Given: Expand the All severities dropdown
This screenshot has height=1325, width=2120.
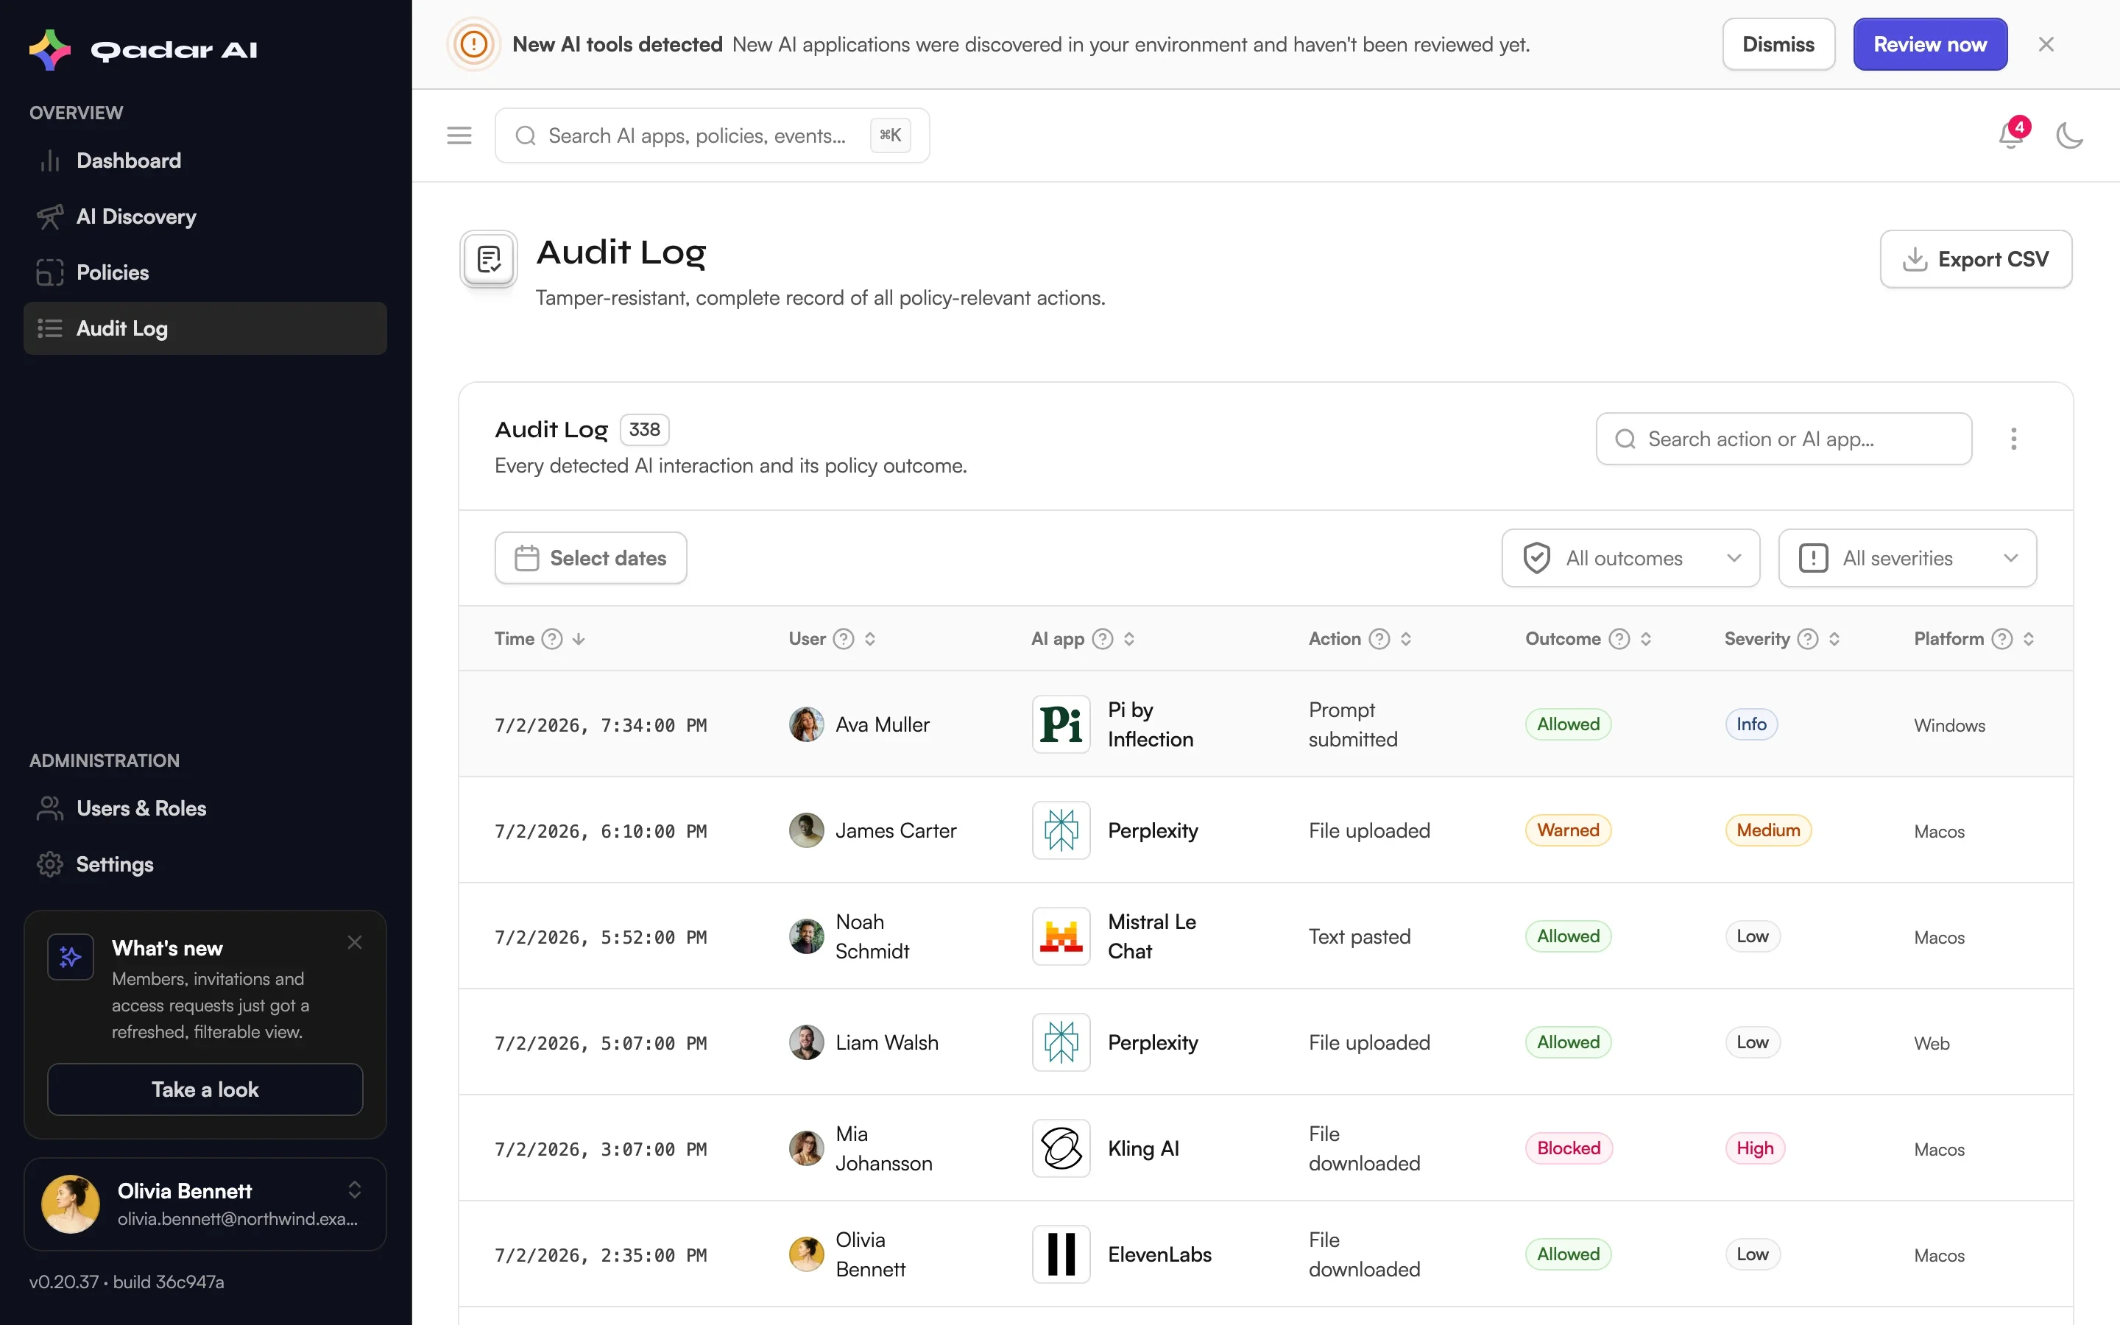Looking at the screenshot, I should (1907, 558).
